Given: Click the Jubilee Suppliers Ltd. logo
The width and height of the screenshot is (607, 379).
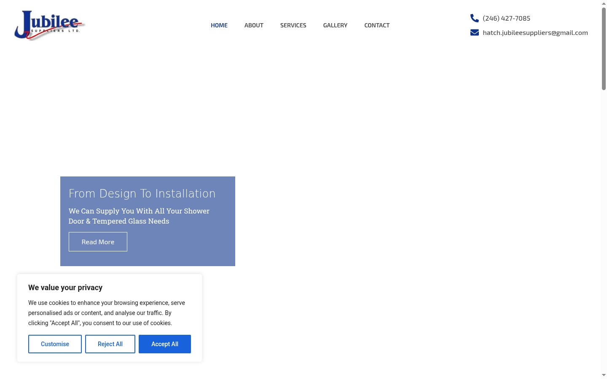Looking at the screenshot, I should coord(50,25).
